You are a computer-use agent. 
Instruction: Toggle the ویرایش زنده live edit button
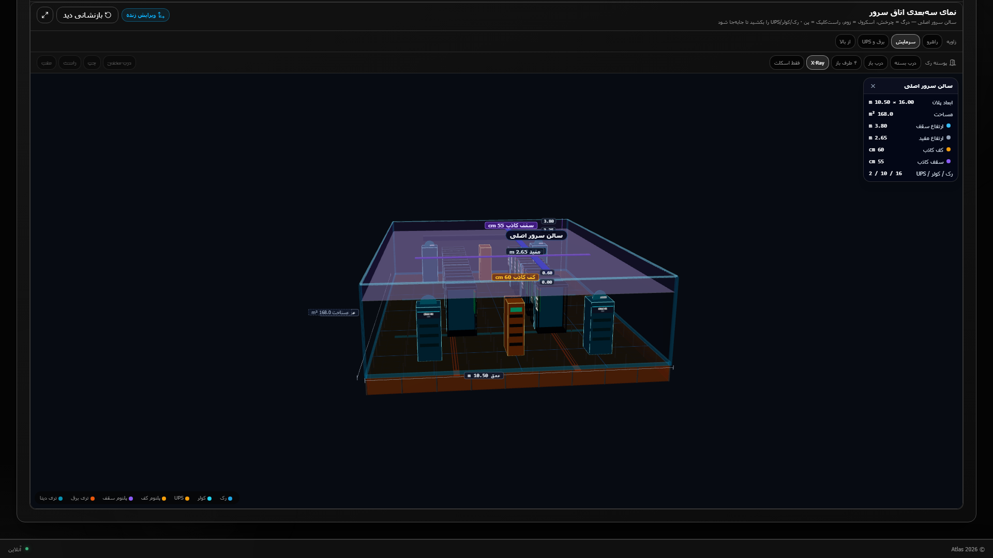145,15
